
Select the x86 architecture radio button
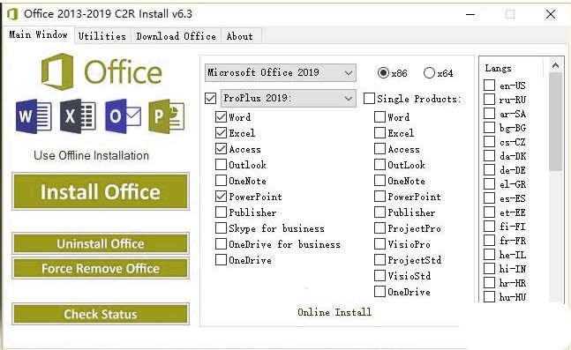click(x=383, y=73)
